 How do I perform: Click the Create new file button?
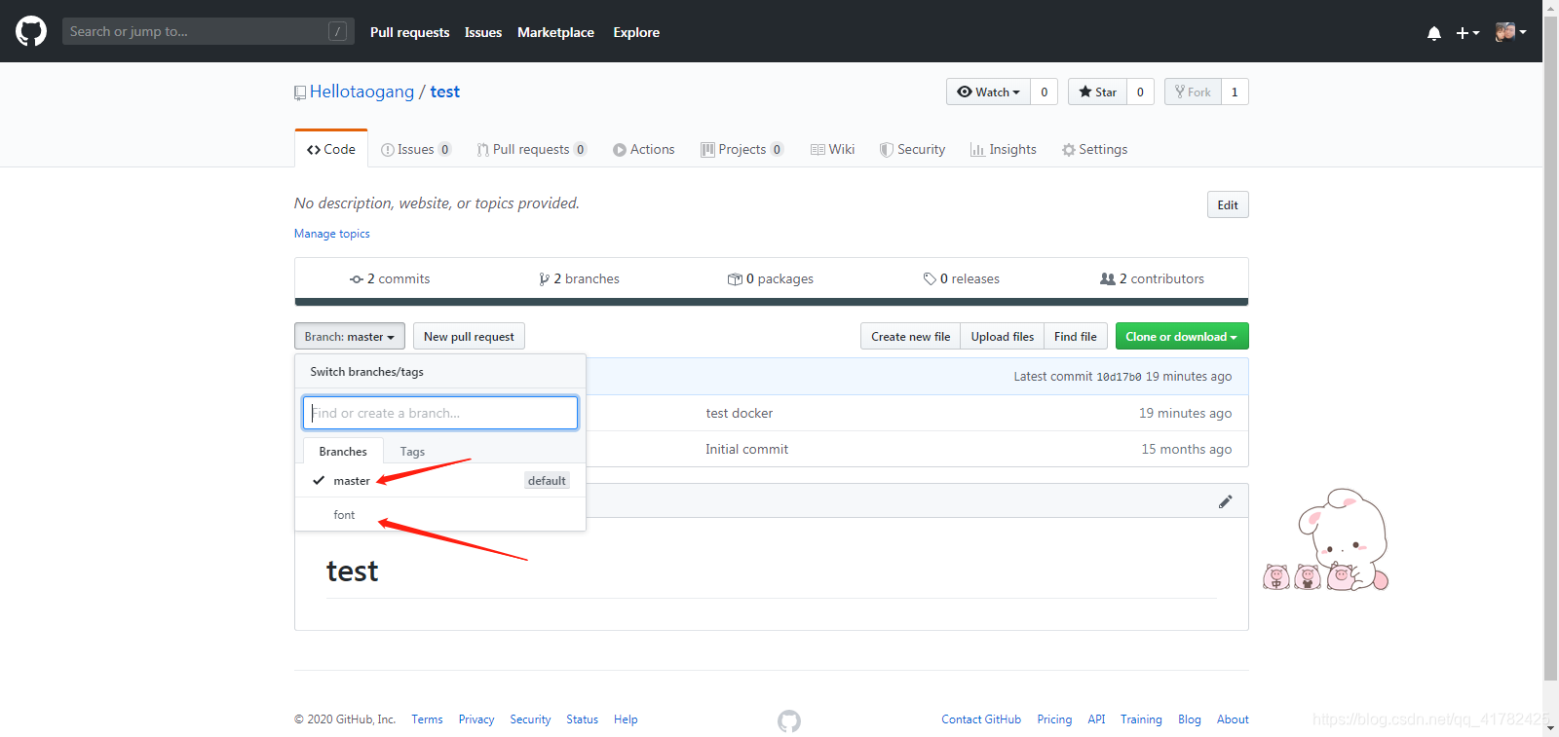click(910, 336)
